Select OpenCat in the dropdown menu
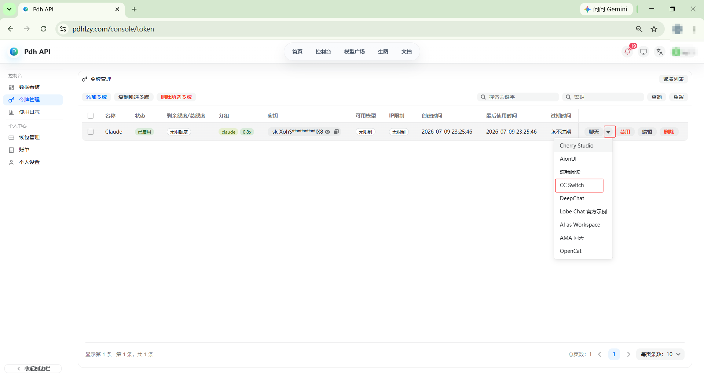Viewport: 704px width, 377px height. 583,251
